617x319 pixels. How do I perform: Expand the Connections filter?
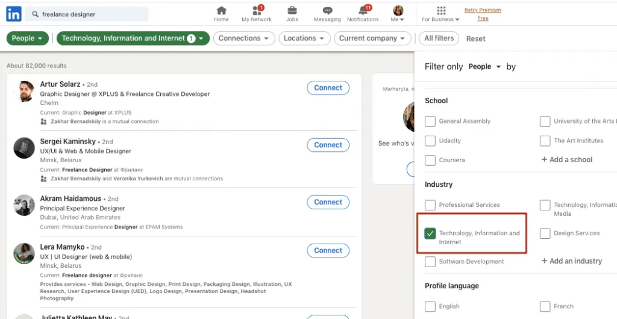click(x=244, y=38)
